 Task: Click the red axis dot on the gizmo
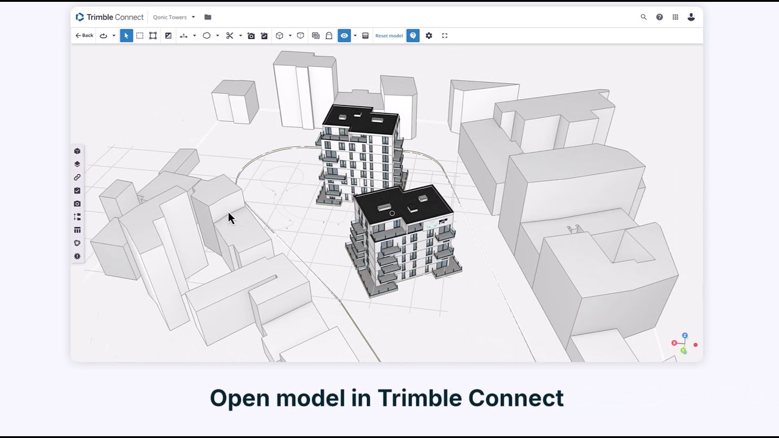[696, 345]
